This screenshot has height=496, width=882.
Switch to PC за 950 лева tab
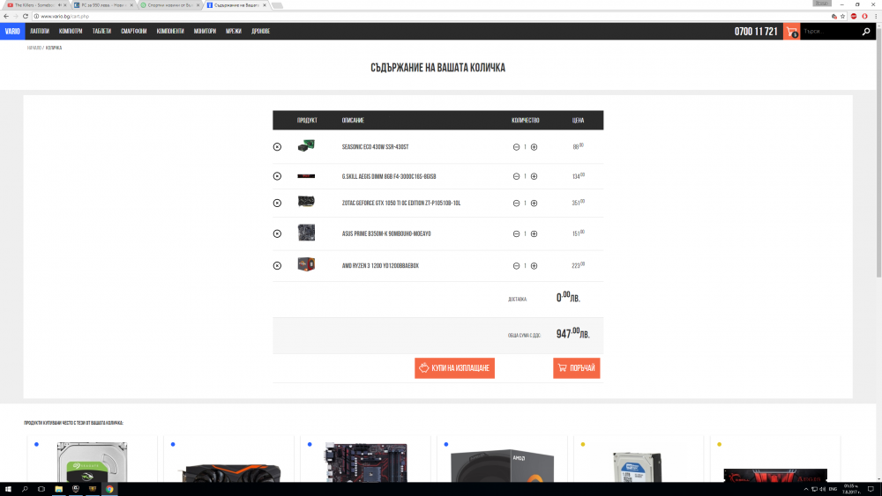click(x=102, y=5)
